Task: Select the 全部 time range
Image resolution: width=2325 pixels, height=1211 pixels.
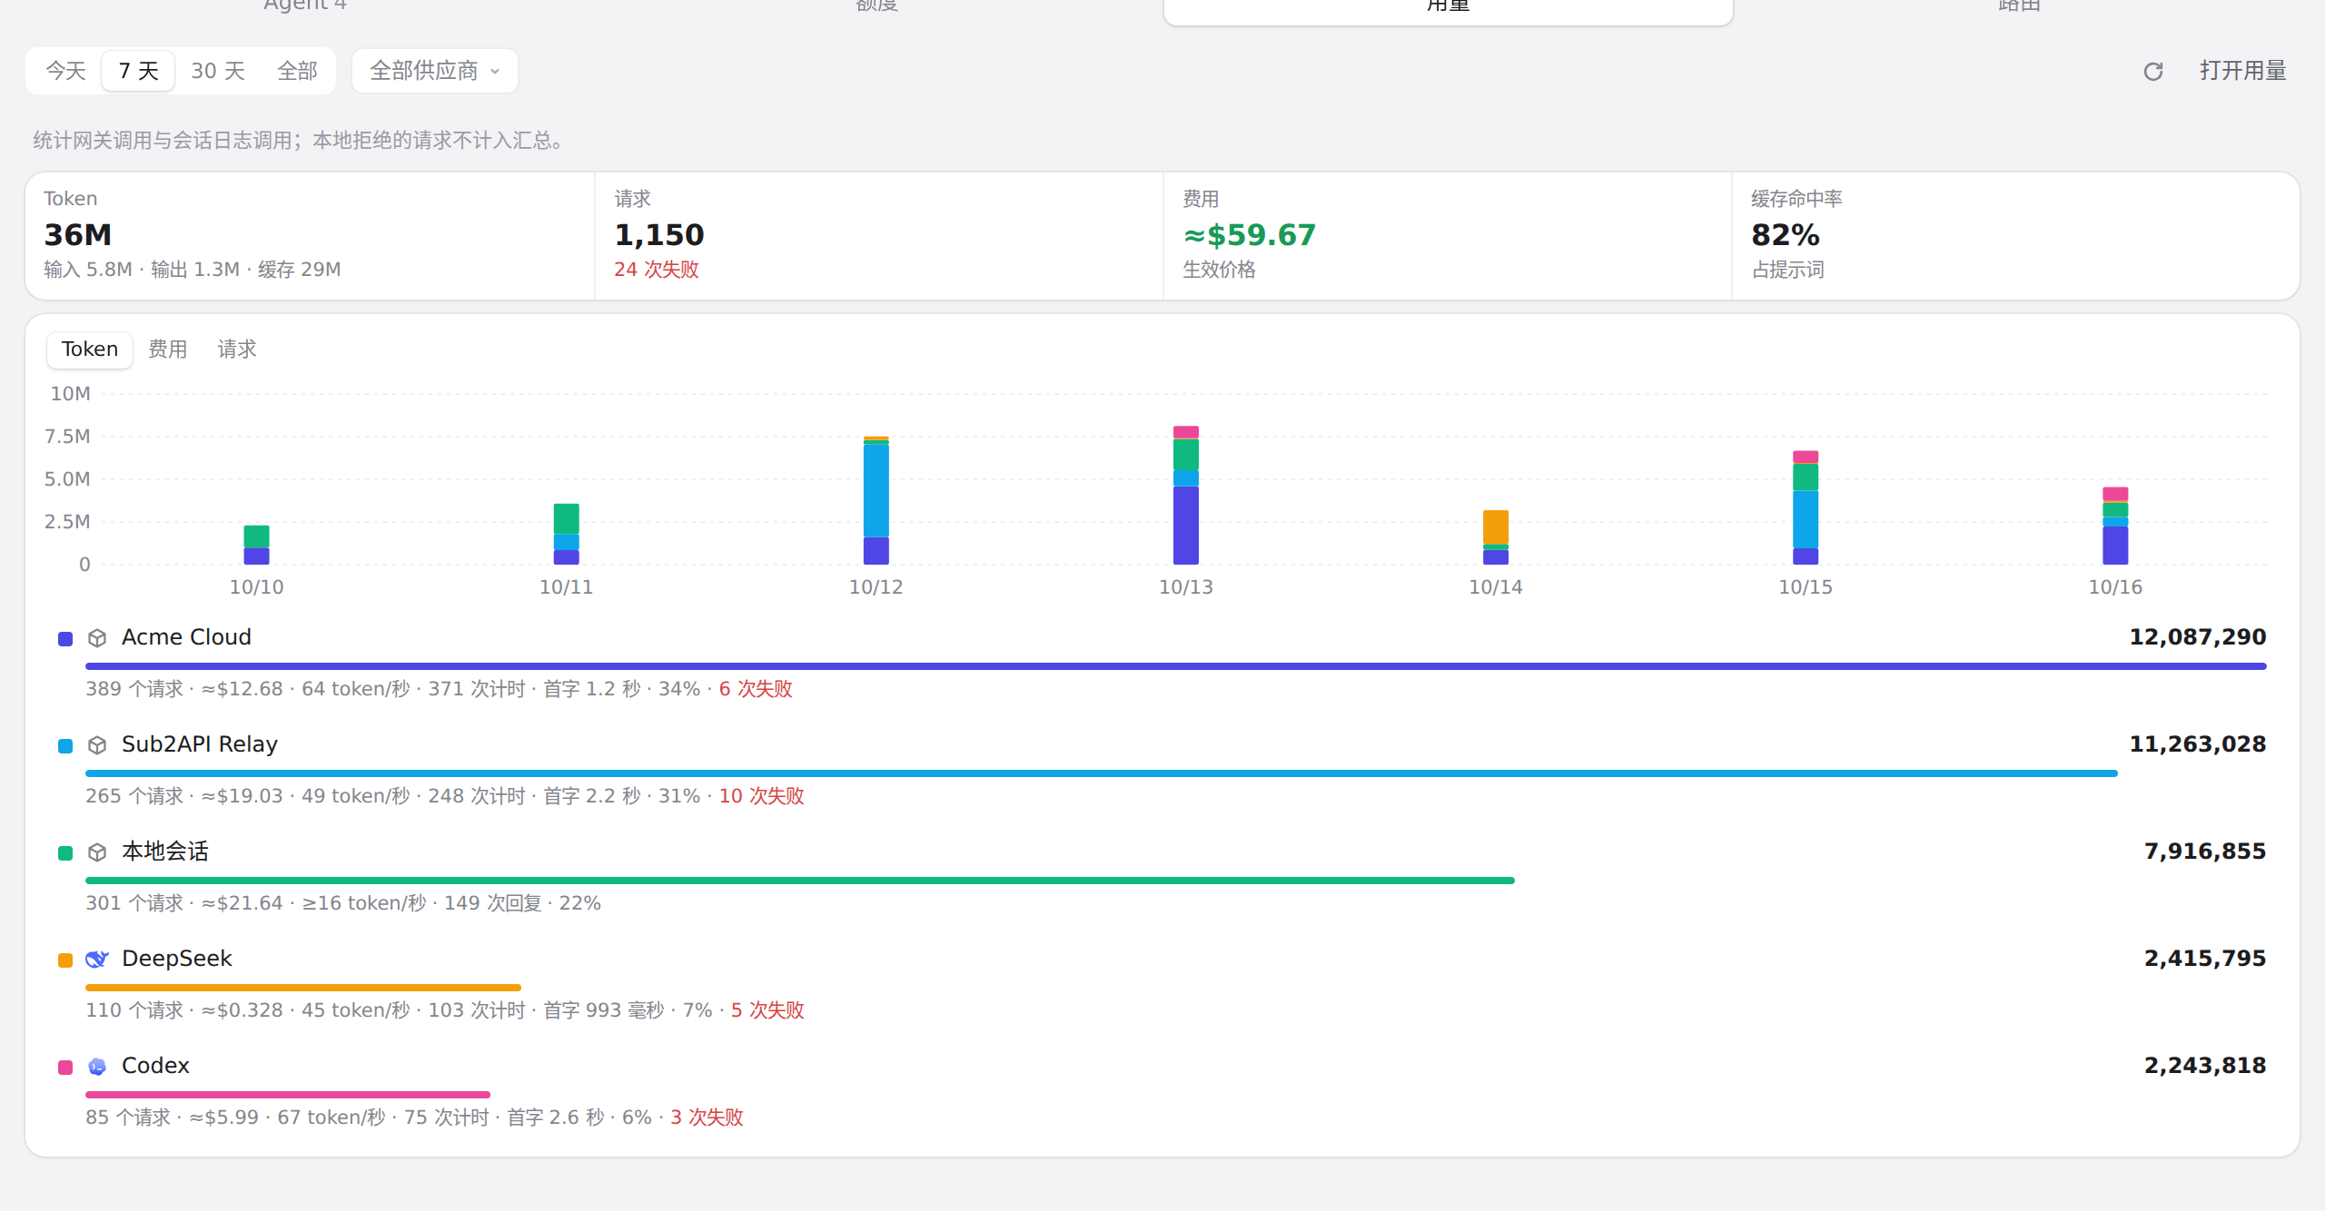Action: (297, 71)
